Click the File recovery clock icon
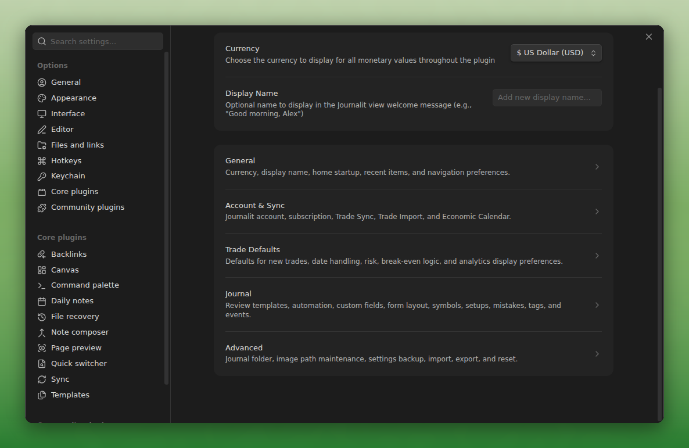This screenshot has height=448, width=689. point(42,317)
